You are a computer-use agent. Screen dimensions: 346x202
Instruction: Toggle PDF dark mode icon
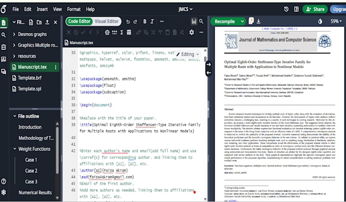point(320,21)
